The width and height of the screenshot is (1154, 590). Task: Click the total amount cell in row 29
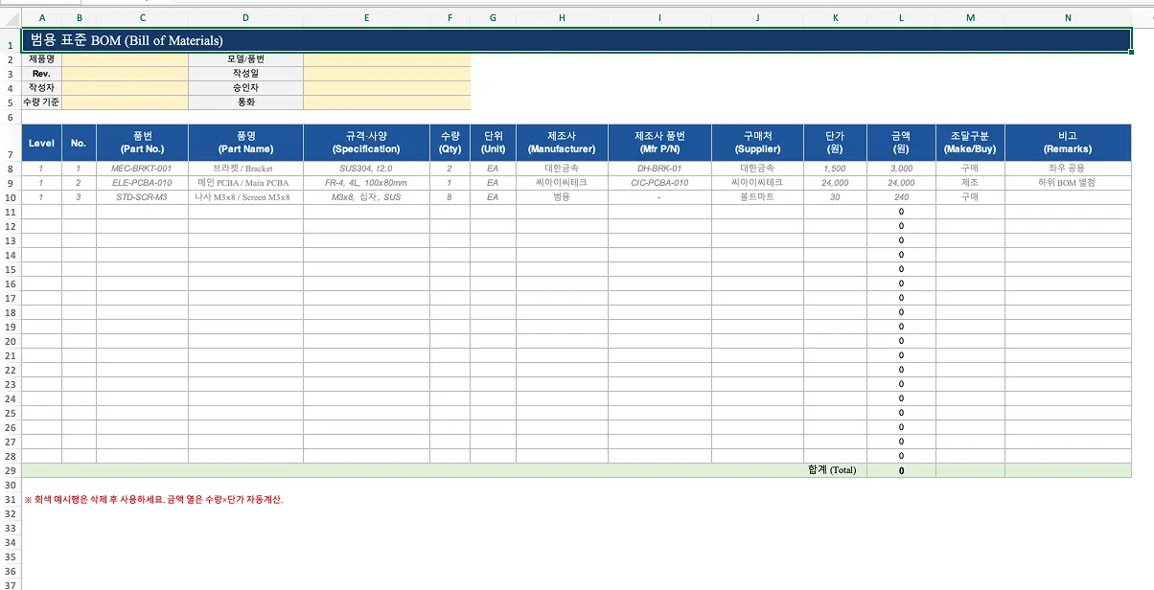pos(901,470)
